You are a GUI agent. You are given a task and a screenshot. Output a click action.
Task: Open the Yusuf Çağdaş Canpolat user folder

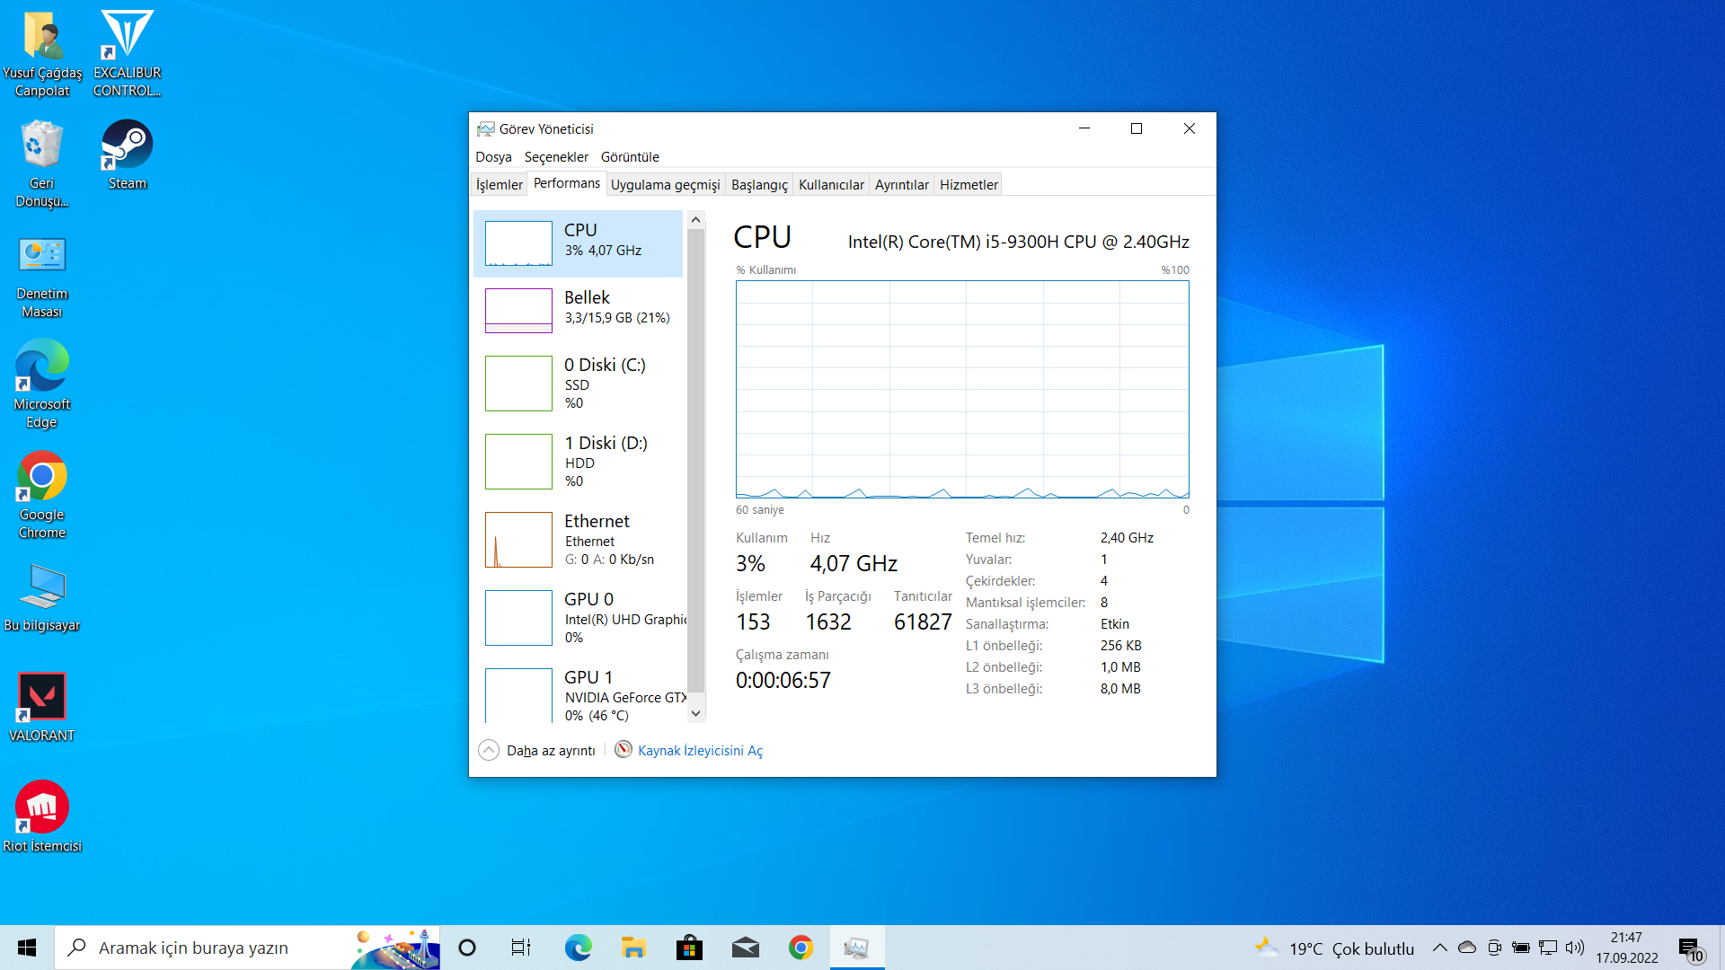pyautogui.click(x=42, y=54)
